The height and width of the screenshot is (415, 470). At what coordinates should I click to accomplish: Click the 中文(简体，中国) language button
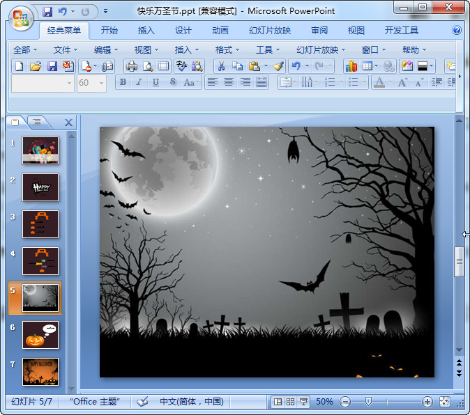pyautogui.click(x=191, y=402)
